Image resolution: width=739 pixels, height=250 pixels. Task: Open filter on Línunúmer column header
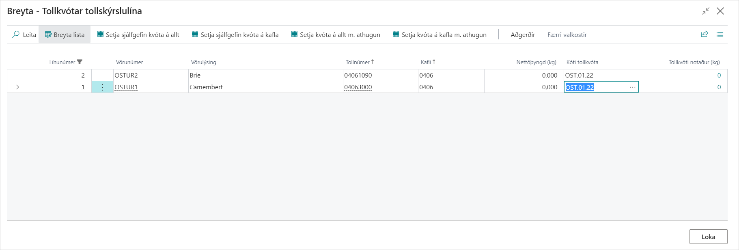80,62
